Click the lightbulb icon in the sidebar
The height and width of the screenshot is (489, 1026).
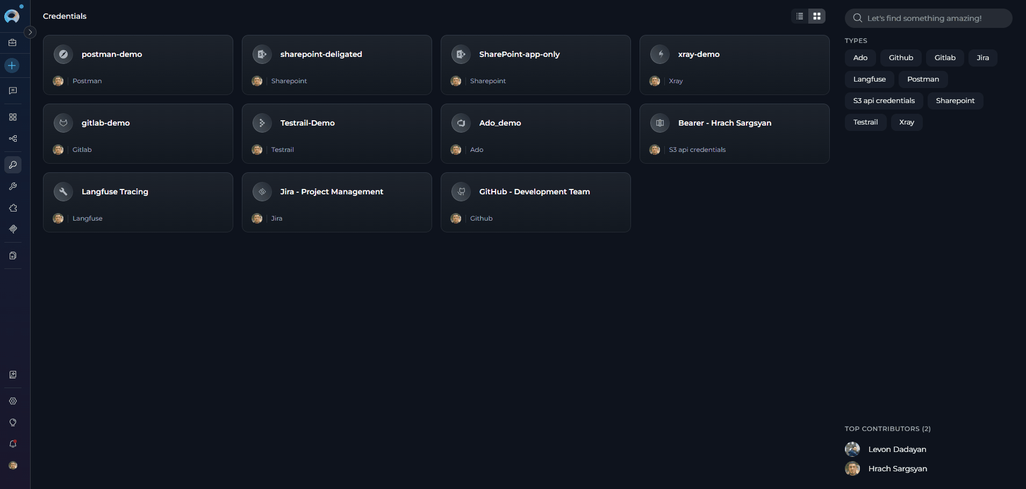[13, 422]
